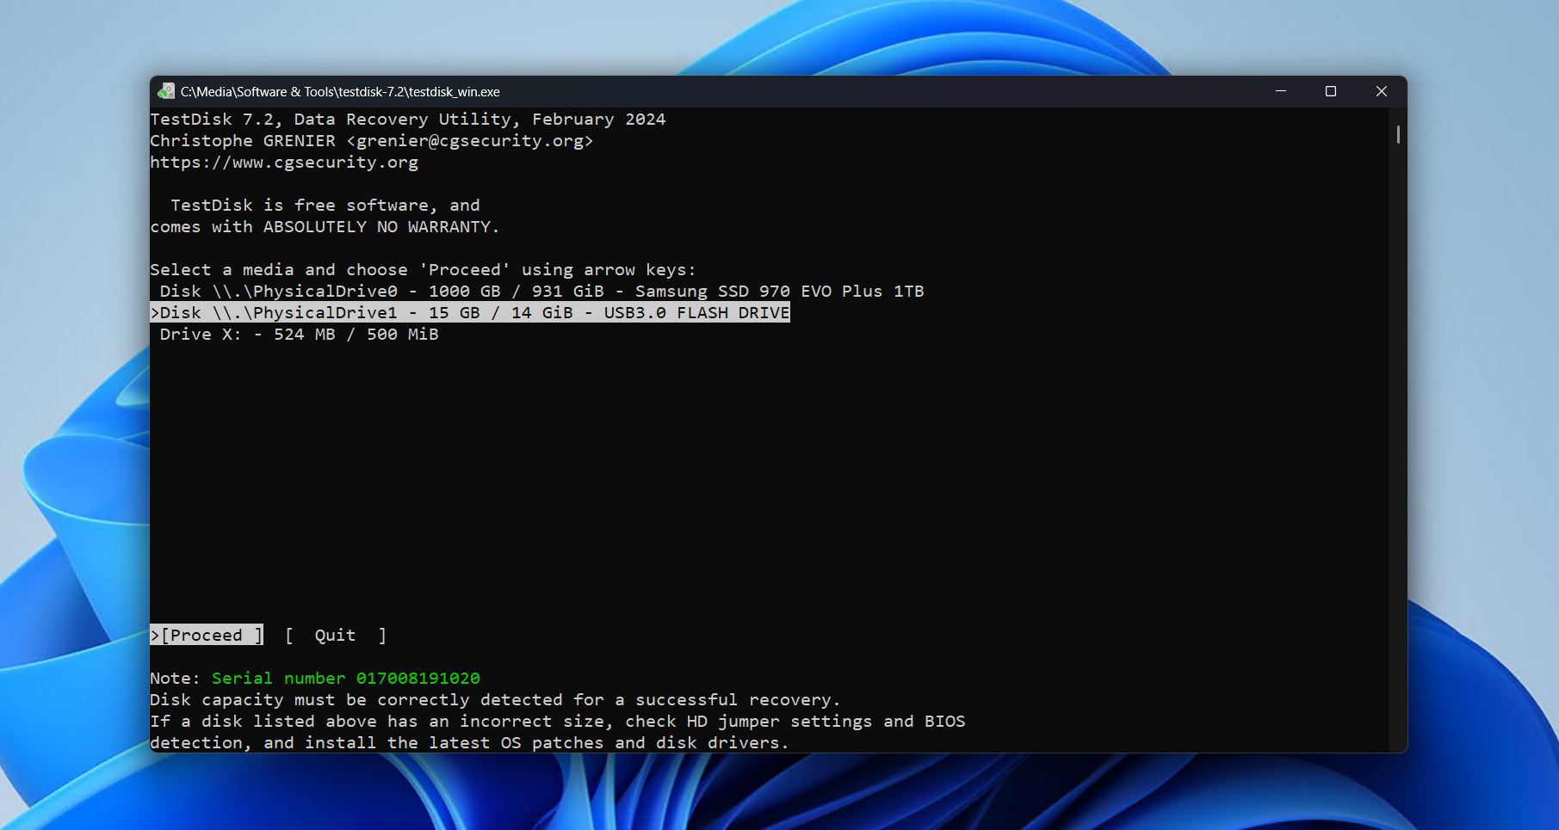
Task: Click the console window scrollbar thumb
Action: 1396,135
